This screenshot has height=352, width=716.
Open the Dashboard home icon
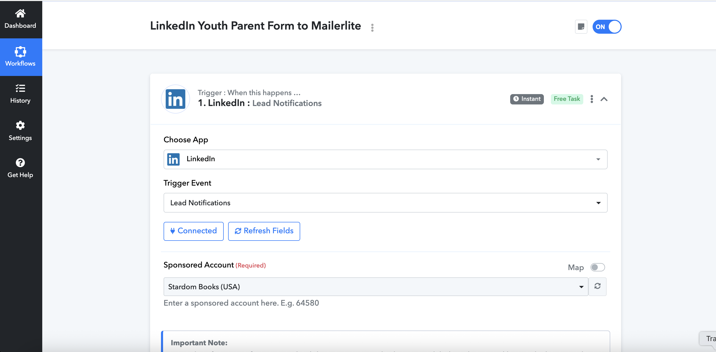click(x=20, y=13)
